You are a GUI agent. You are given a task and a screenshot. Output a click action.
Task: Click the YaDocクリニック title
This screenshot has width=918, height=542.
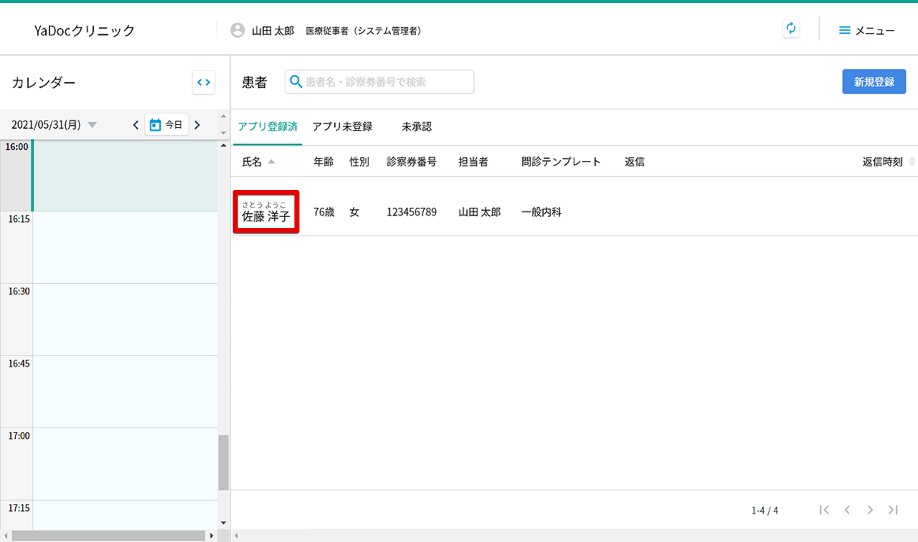click(84, 31)
